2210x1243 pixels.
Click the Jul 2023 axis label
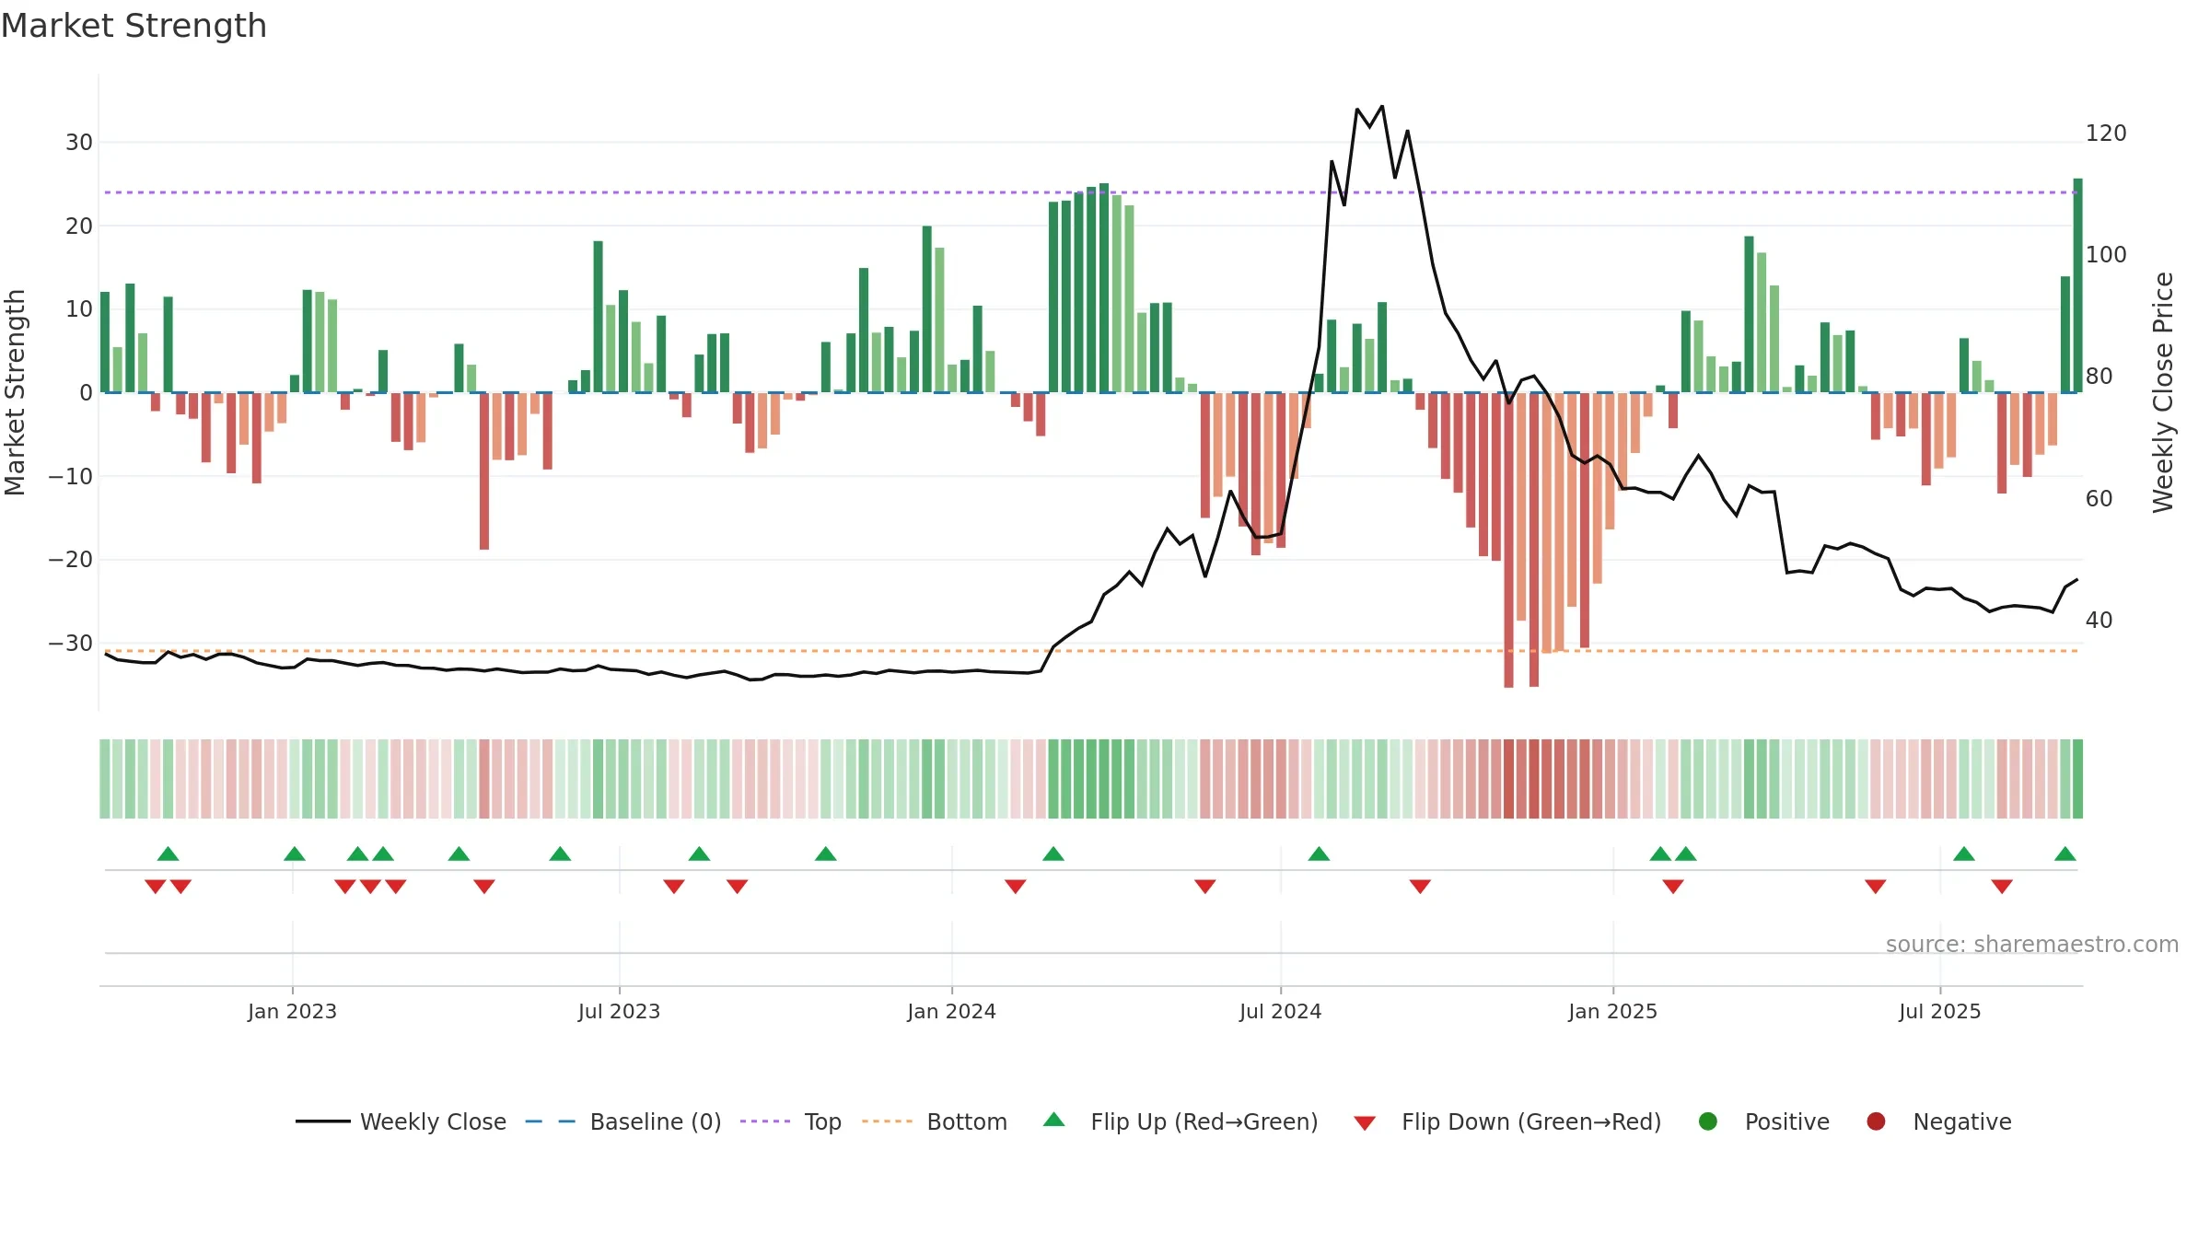pyautogui.click(x=619, y=1011)
